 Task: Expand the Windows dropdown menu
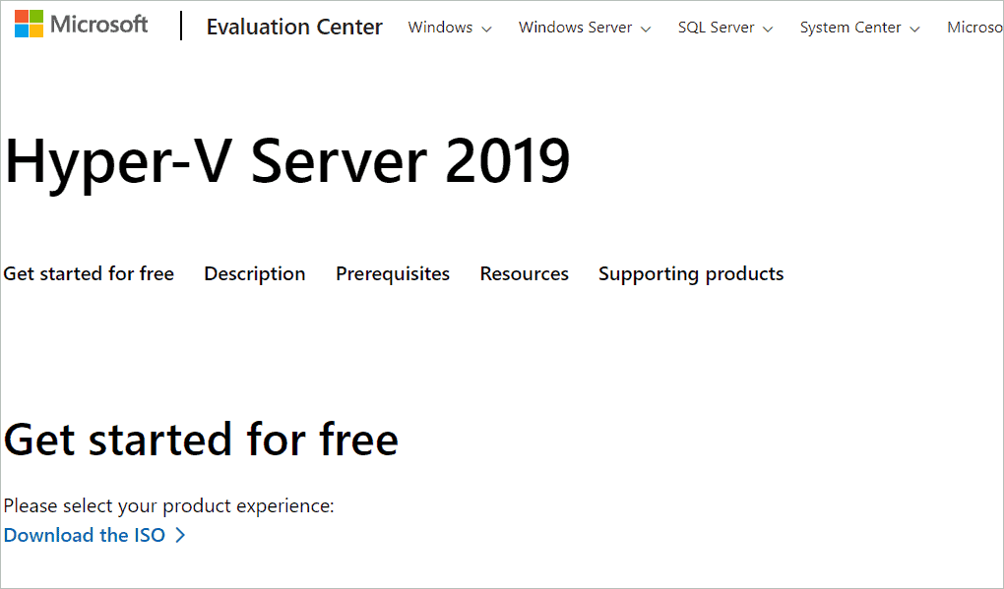[x=450, y=28]
